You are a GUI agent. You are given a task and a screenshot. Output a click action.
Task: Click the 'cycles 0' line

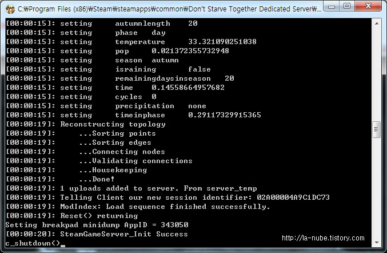point(81,97)
